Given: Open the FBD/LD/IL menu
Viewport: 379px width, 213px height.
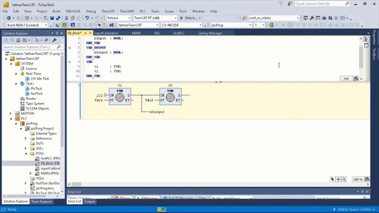Looking at the screenshot, I should coord(73,11).
